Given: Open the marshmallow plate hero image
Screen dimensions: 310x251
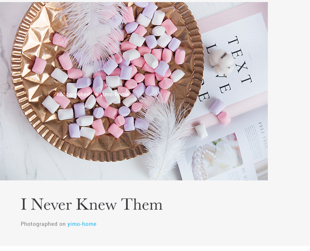Looking at the screenshot, I should [x=134, y=91].
